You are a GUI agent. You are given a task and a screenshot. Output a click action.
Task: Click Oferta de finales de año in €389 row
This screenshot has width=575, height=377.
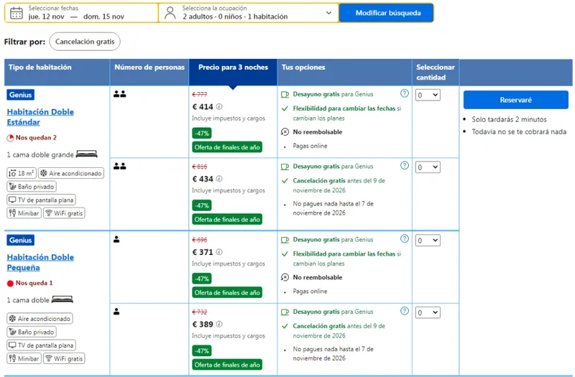227,365
